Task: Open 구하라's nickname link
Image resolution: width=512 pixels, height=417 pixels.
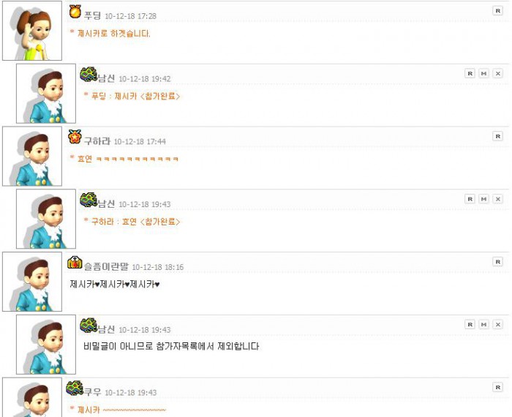Action: tap(97, 141)
